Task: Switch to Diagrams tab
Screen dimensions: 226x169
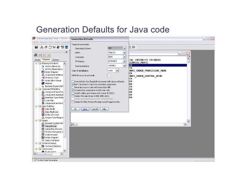Action: click(46, 59)
